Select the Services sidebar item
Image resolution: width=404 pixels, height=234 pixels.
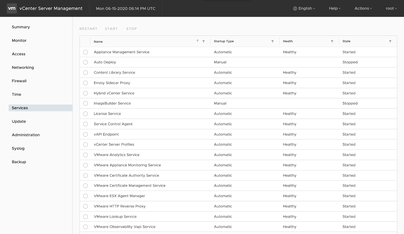click(40, 108)
